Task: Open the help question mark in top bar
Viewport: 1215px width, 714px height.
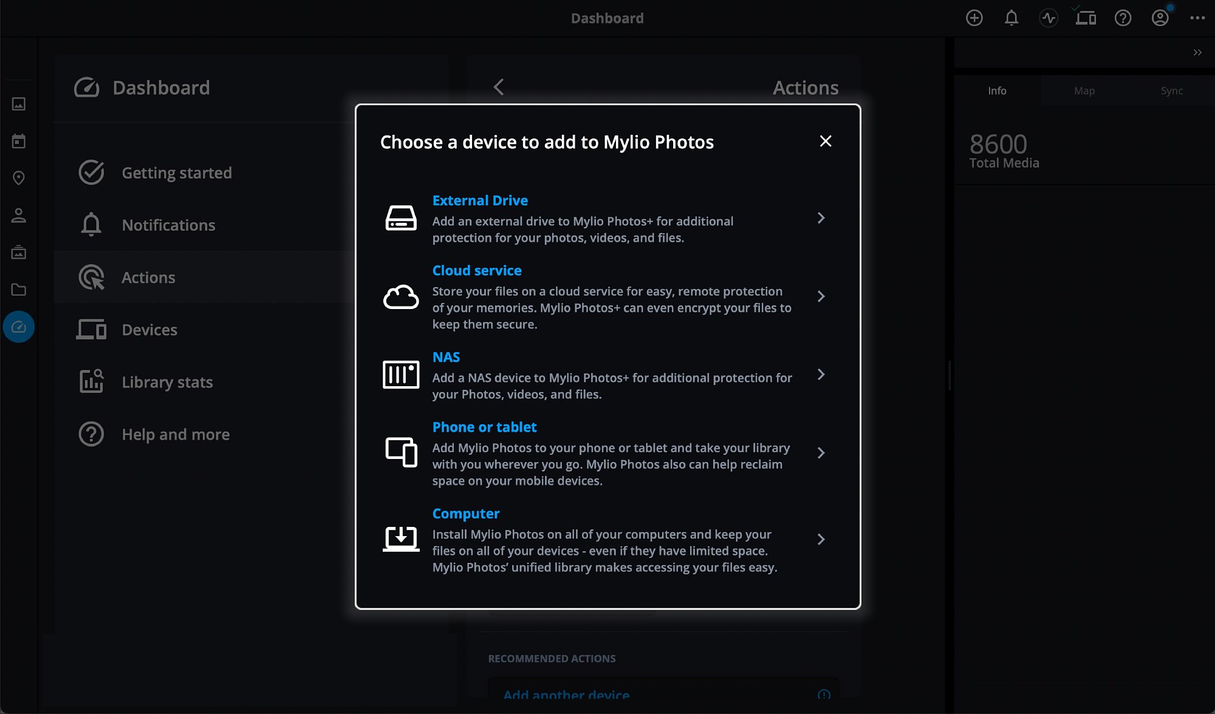Action: tap(1123, 18)
